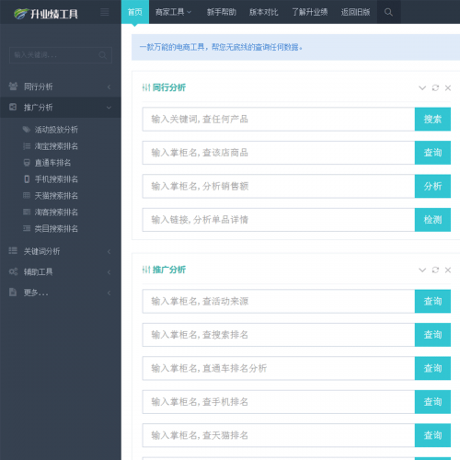Open 活动投放分析 in the sidebar
This screenshot has width=460, height=460.
click(56, 130)
